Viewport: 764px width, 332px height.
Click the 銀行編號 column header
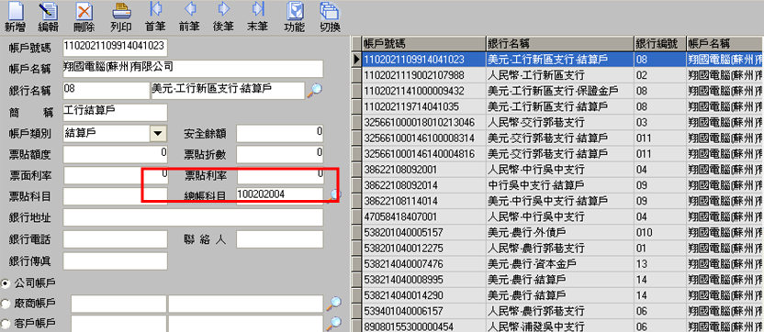point(659,43)
